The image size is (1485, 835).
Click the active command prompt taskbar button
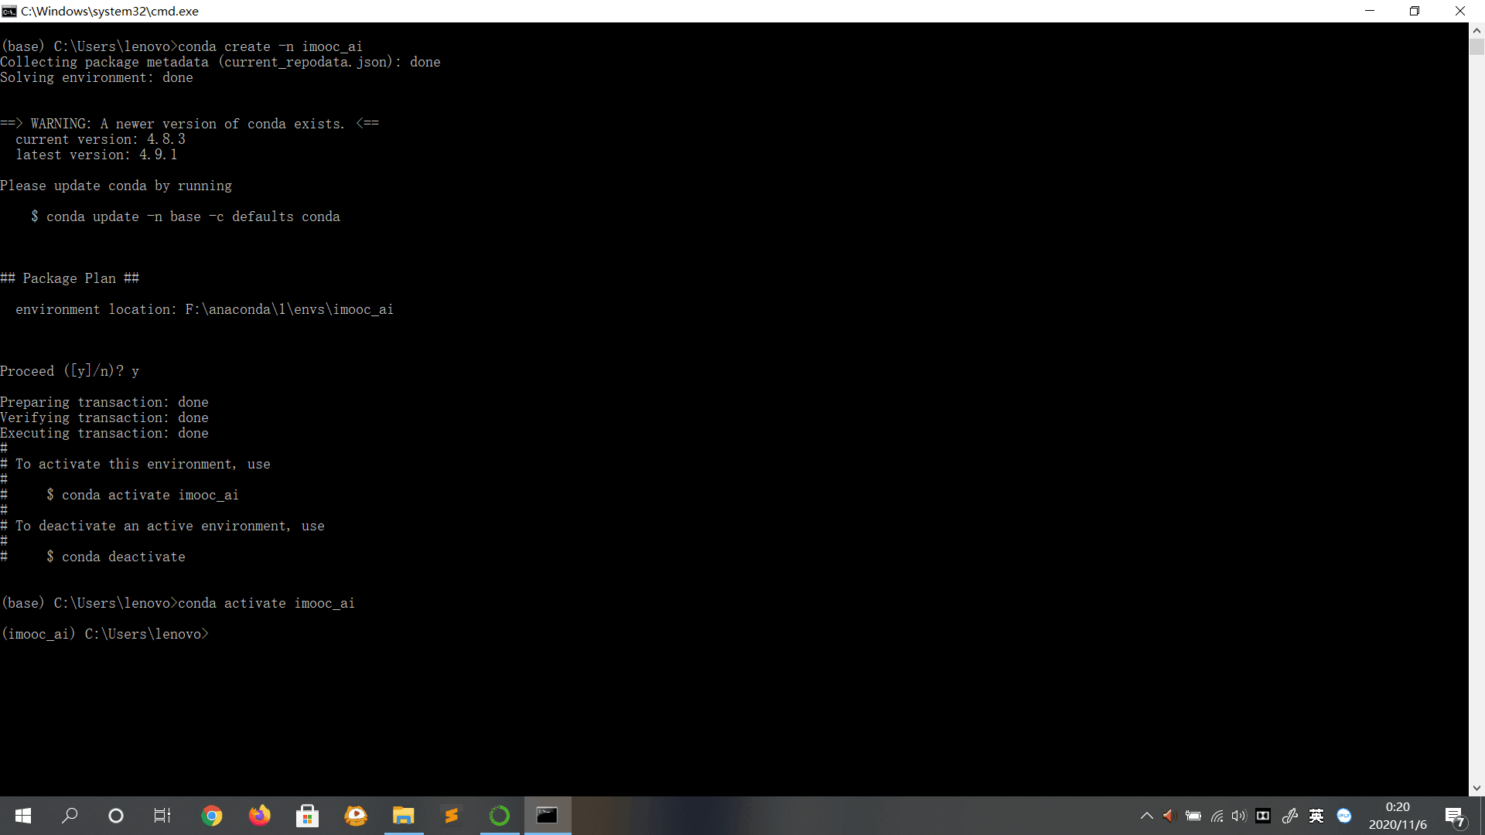click(548, 816)
